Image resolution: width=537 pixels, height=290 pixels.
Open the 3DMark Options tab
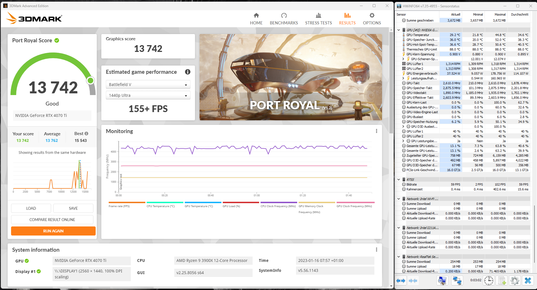coord(372,19)
